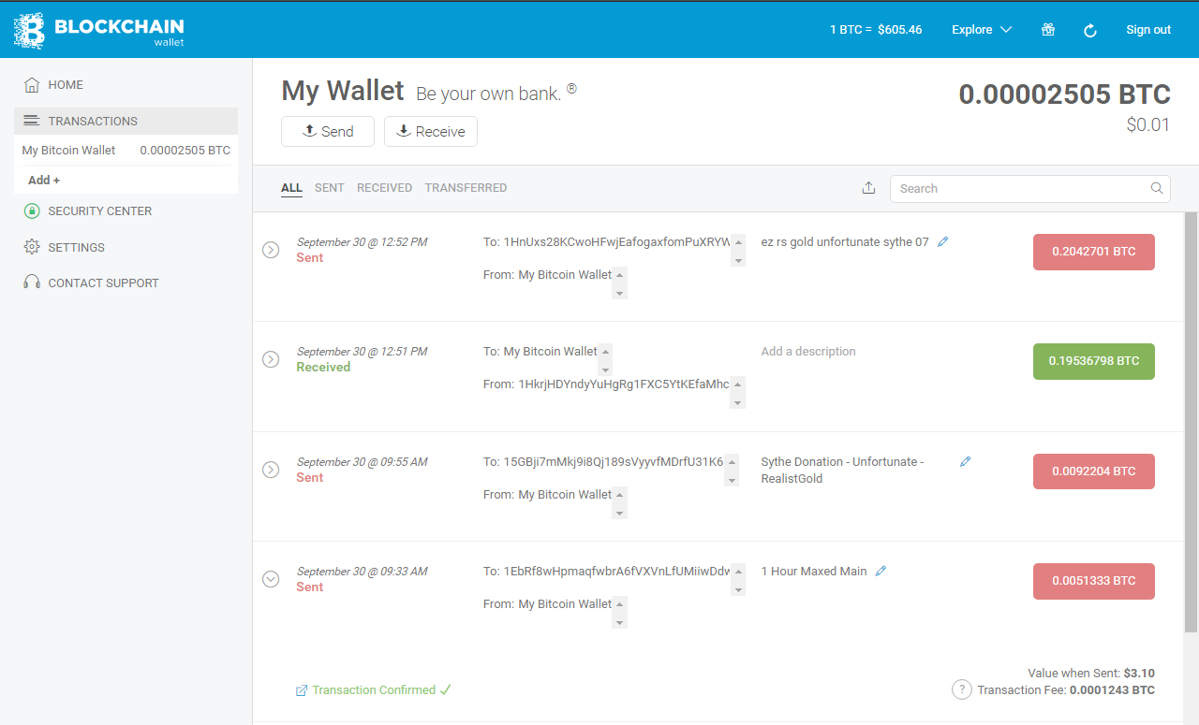Click the refresh icon in header
The image size is (1199, 725).
pyautogui.click(x=1090, y=30)
